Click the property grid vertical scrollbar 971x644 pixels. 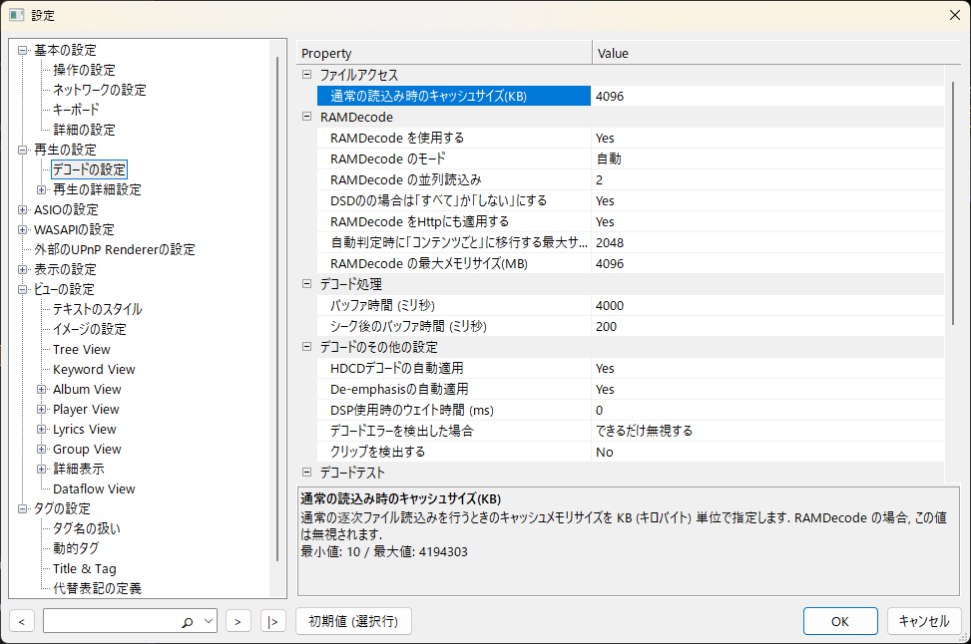pos(952,199)
